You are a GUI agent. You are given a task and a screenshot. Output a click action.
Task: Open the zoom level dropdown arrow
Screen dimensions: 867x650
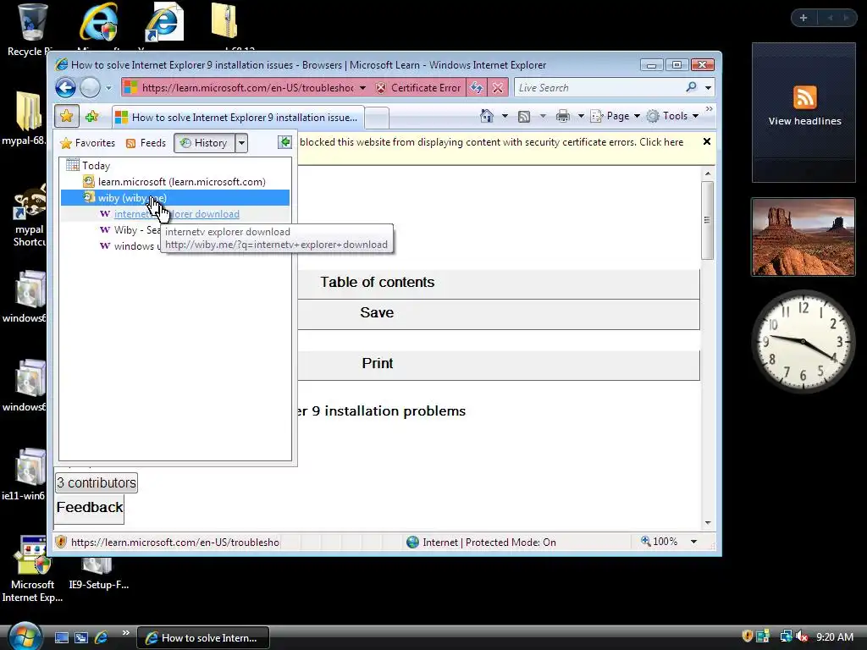pos(693,542)
